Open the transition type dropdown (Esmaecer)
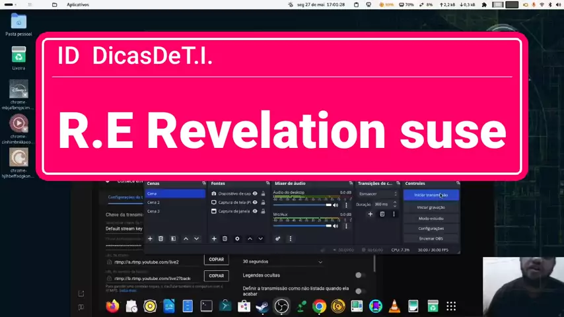The height and width of the screenshot is (317, 564). pos(378,194)
